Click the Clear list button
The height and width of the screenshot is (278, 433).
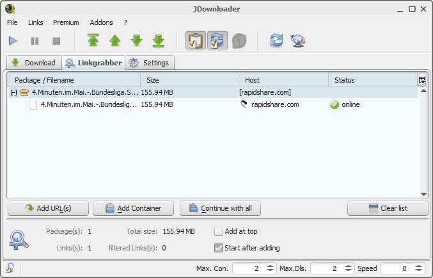388,208
